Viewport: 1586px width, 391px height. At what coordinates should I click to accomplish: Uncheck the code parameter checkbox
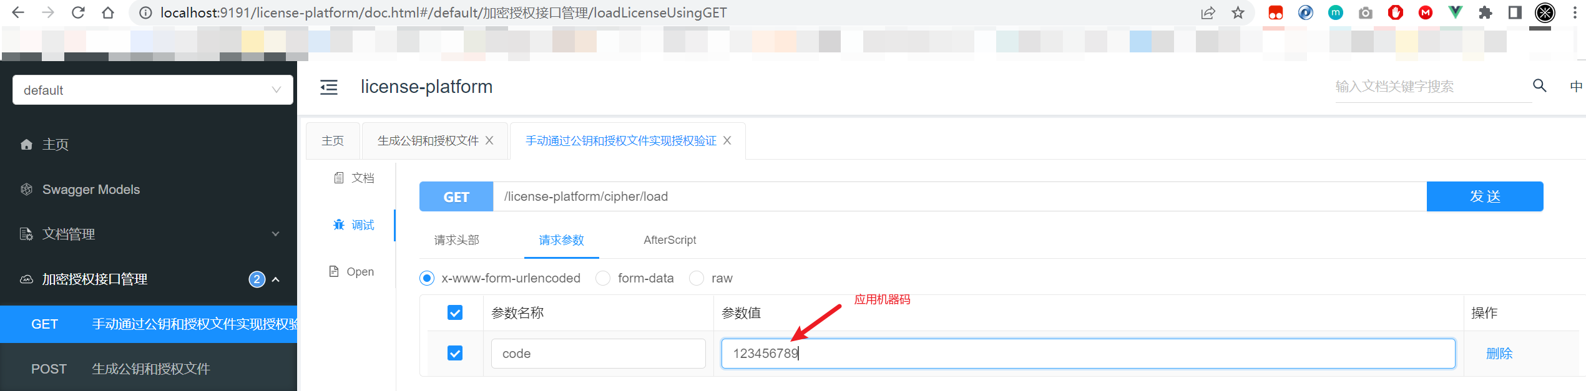pyautogui.click(x=455, y=354)
